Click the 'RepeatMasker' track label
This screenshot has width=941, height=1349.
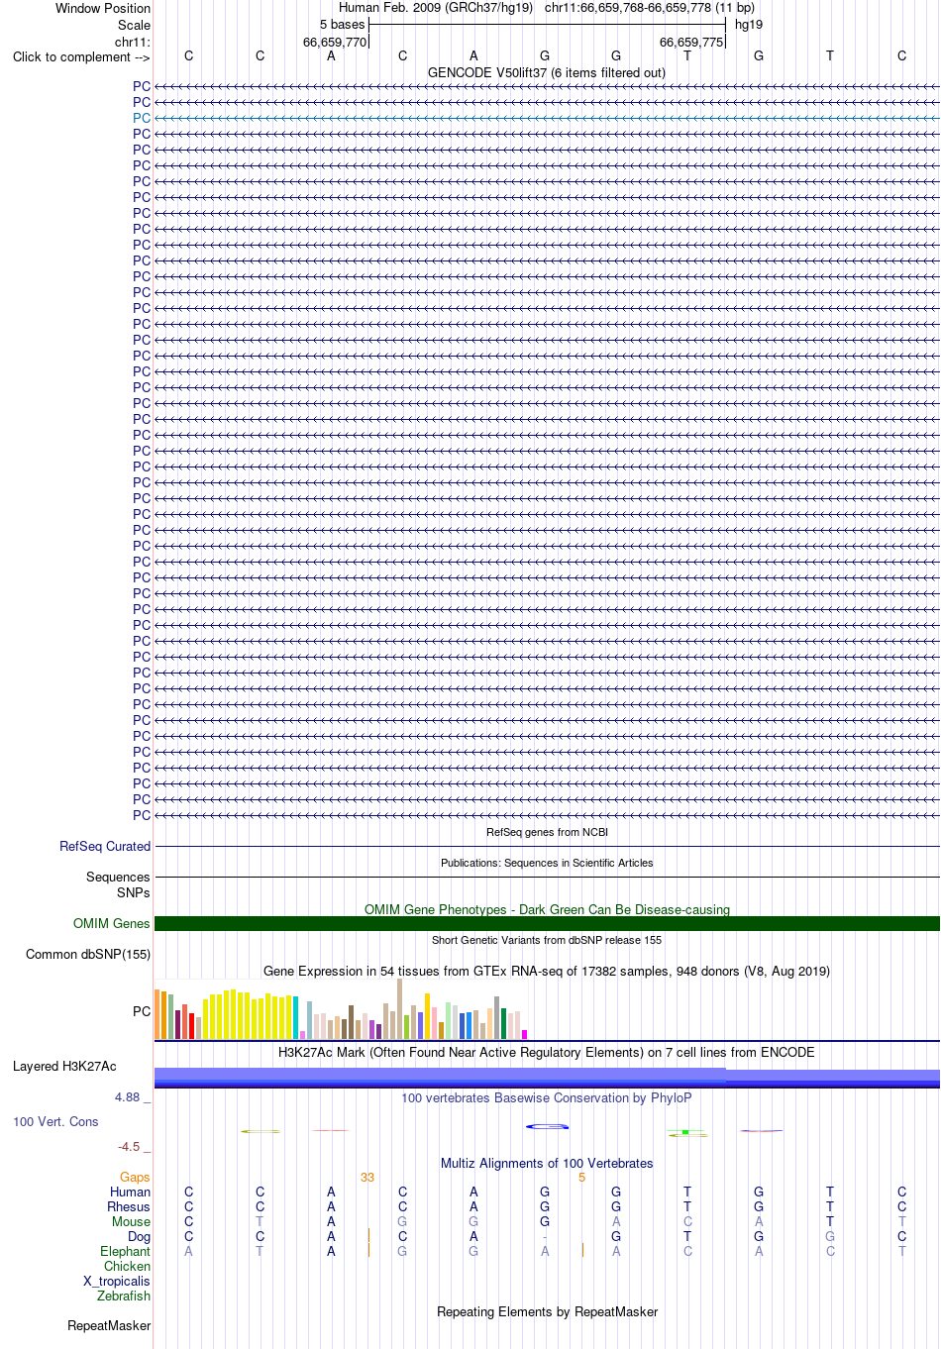pos(109,1325)
